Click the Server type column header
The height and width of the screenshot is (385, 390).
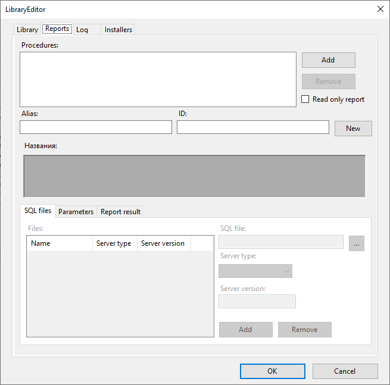114,243
